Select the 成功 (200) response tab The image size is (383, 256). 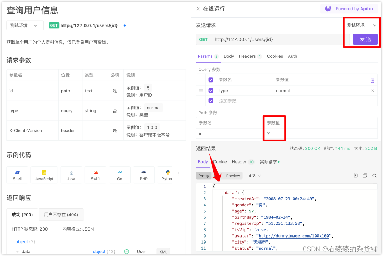click(x=22, y=215)
